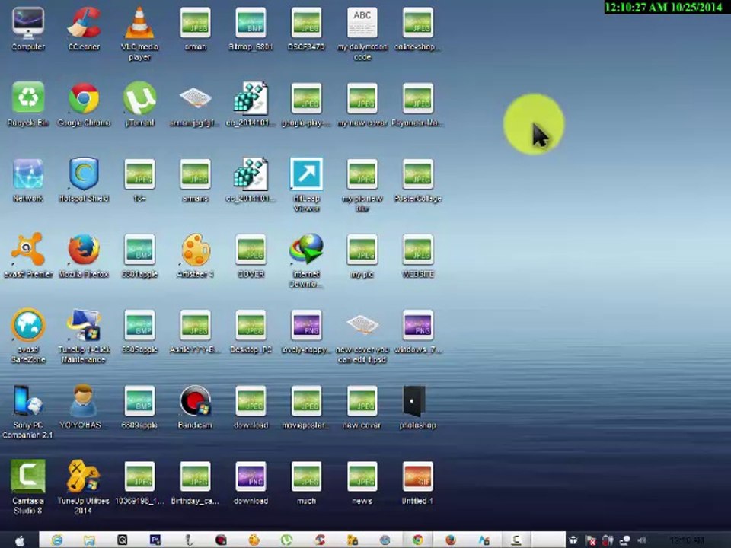Open Mozilla Firefox desktop shortcut
The width and height of the screenshot is (731, 548).
point(84,256)
